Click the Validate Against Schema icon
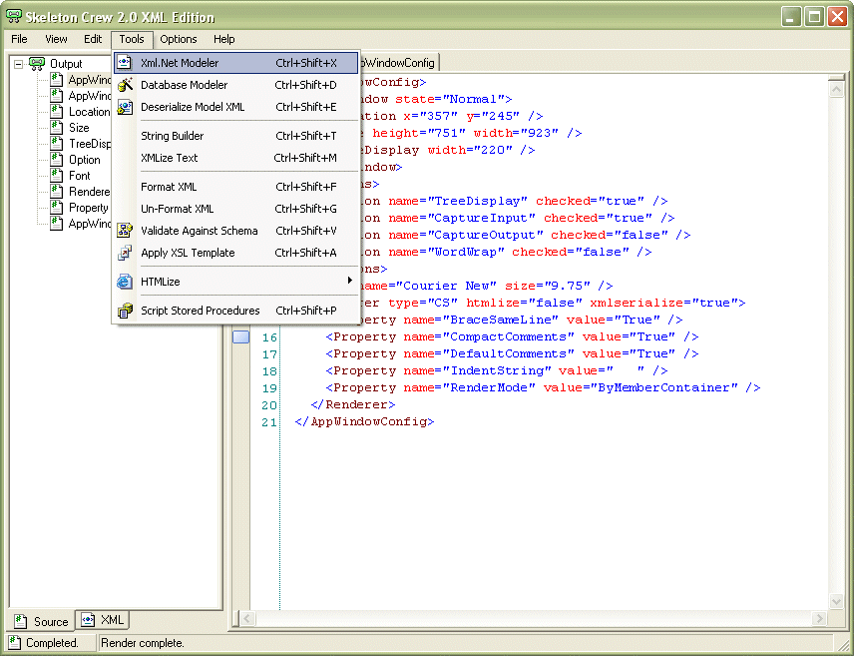 click(x=125, y=231)
